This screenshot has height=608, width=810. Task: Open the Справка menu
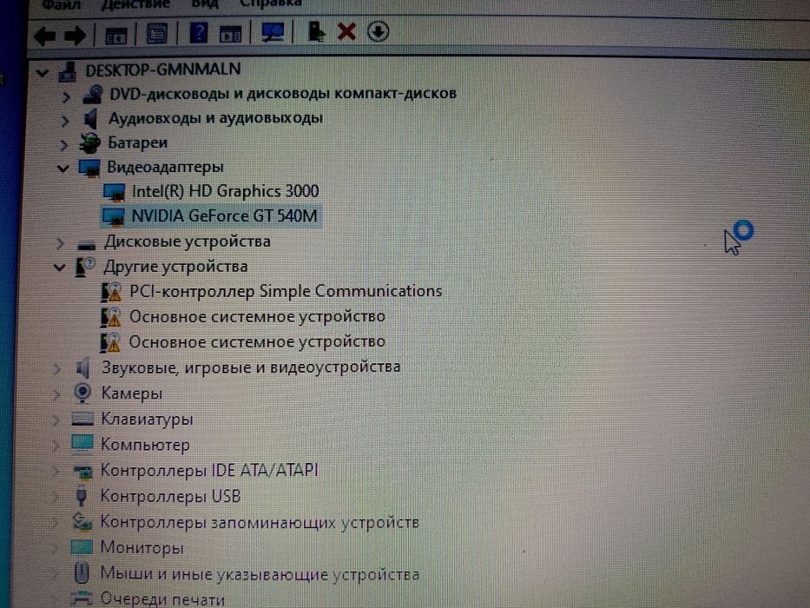tap(270, 3)
